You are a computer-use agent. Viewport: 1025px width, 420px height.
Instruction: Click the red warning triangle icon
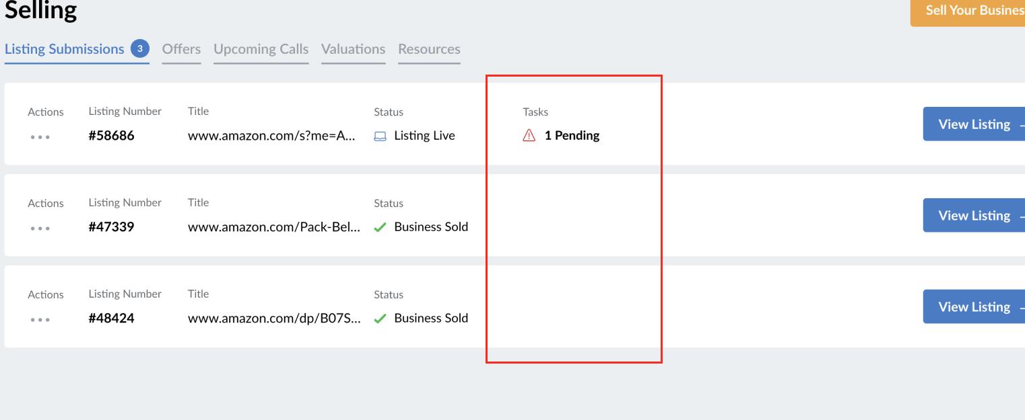tap(529, 136)
